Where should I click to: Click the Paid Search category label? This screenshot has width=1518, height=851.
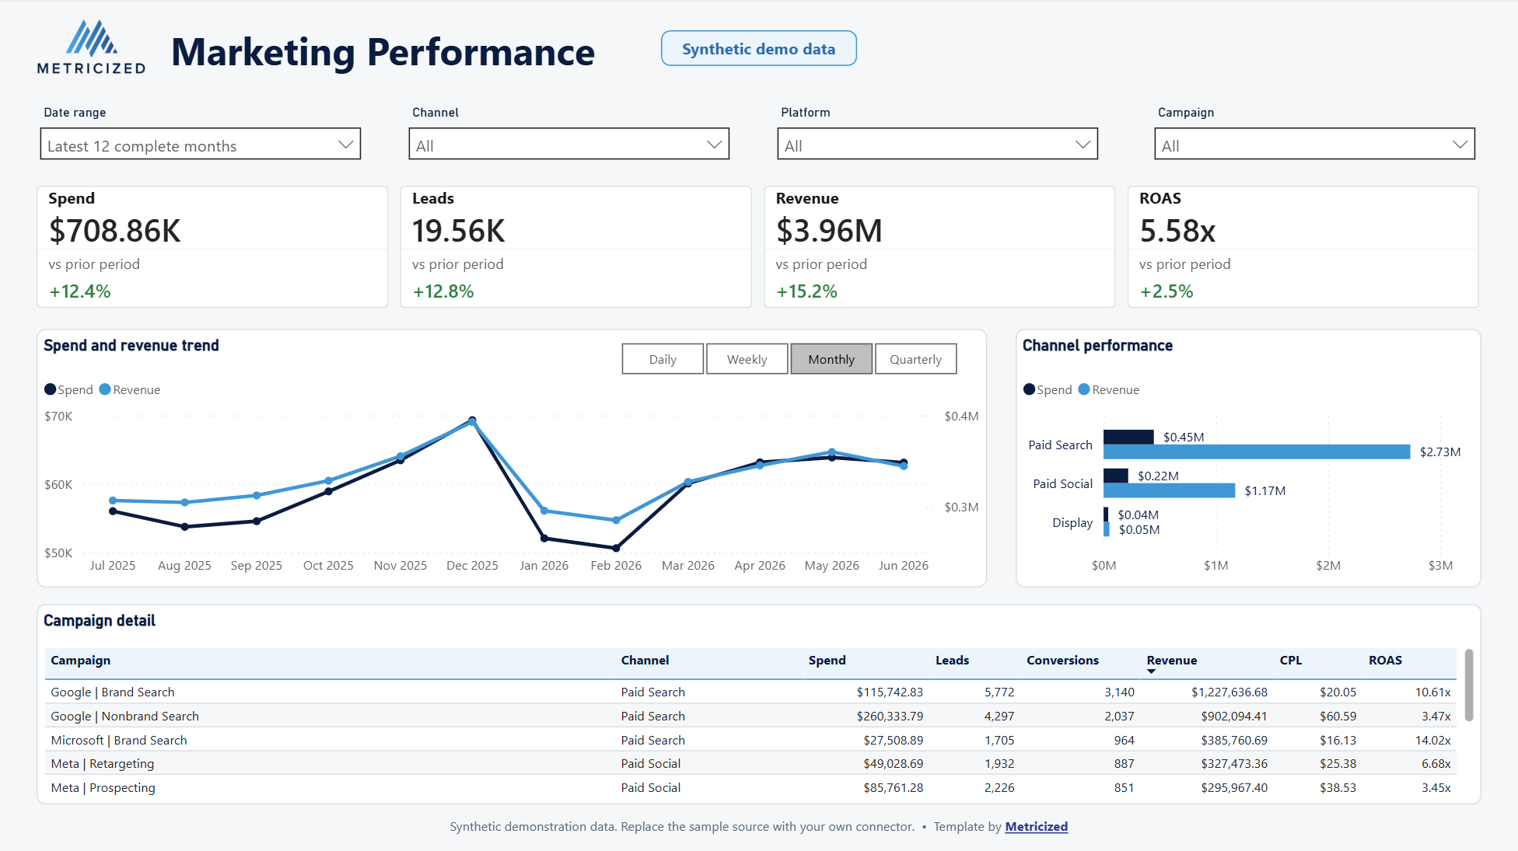tap(1060, 445)
